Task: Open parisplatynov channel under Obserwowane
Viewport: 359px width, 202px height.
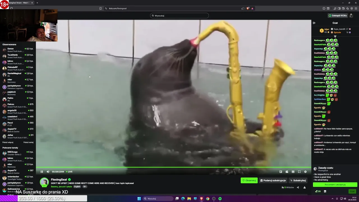Action: coord(18,87)
